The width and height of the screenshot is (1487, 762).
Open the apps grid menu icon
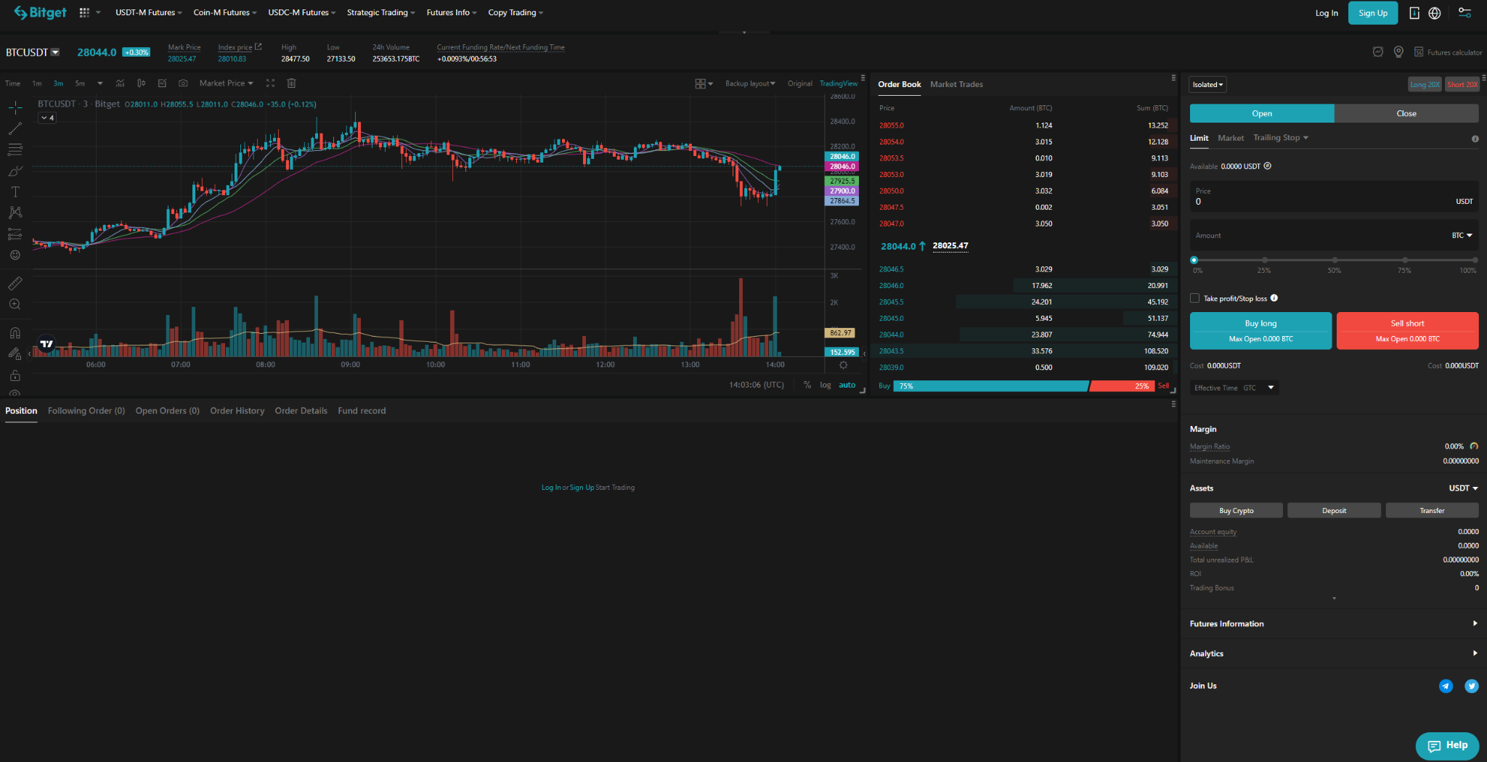(x=84, y=12)
